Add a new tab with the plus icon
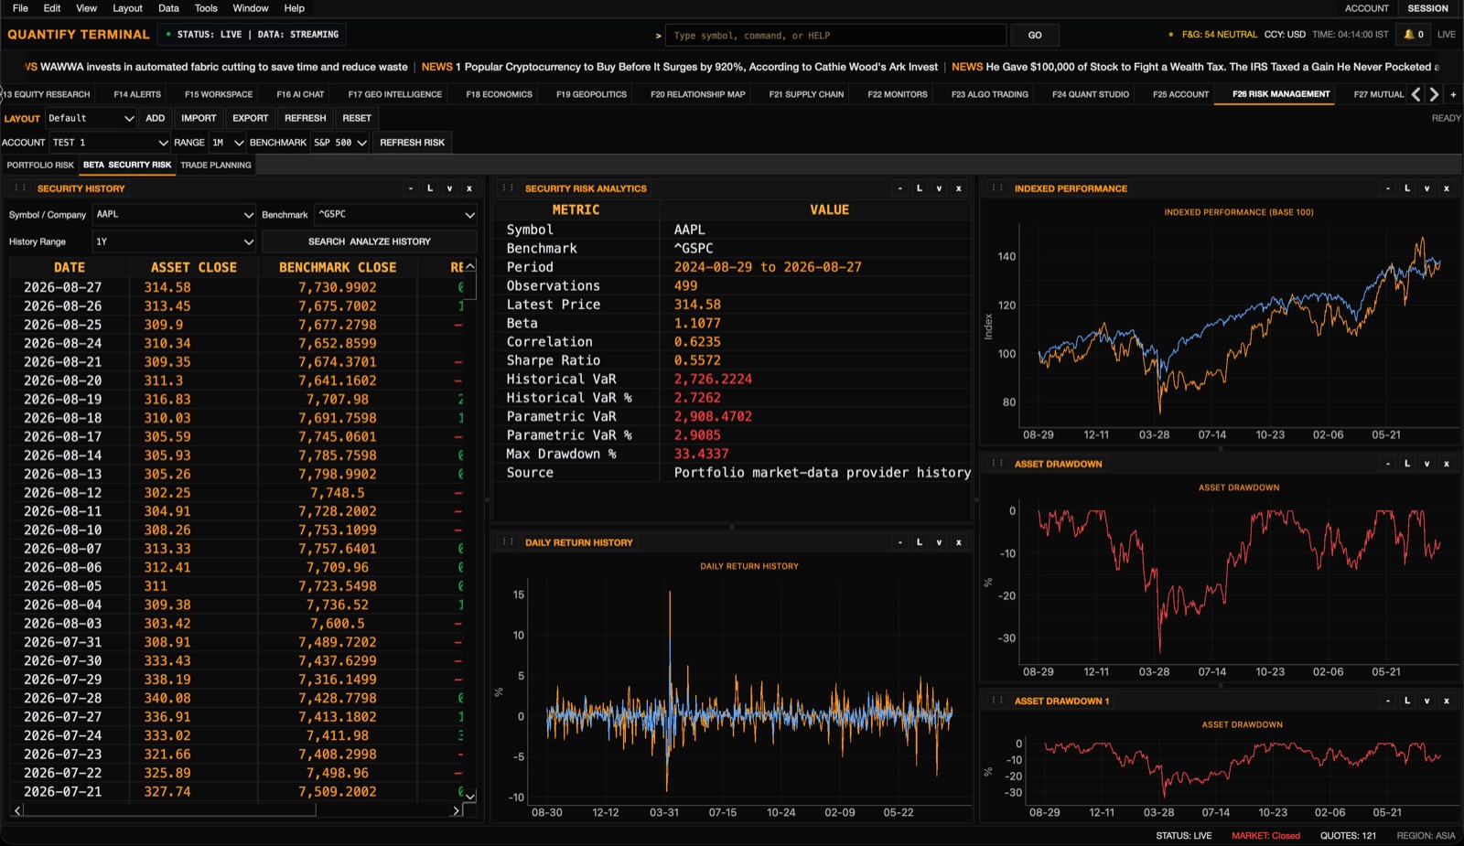 click(x=1453, y=94)
